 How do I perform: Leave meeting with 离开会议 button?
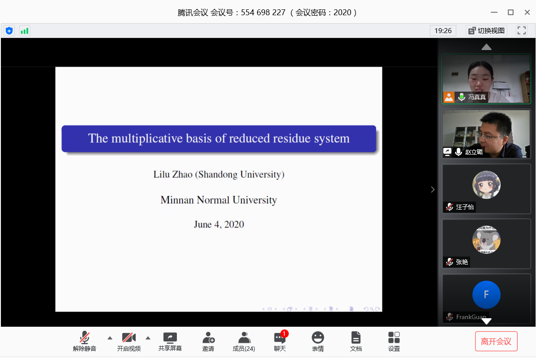tap(496, 341)
